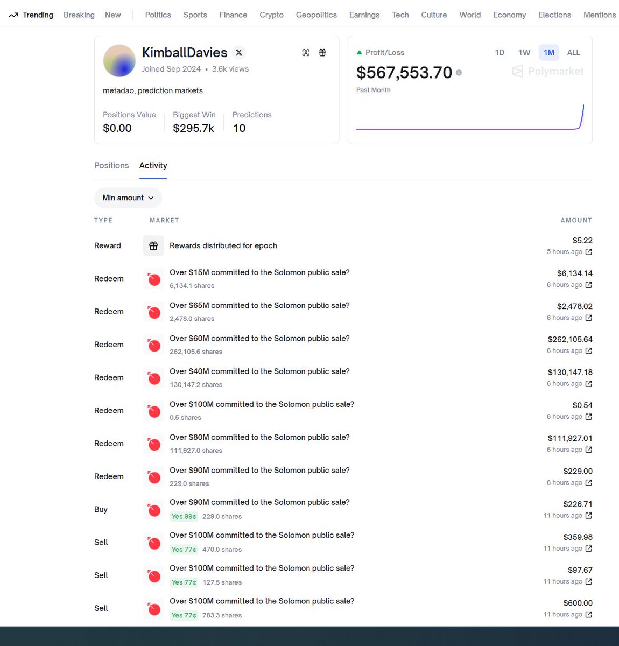Open the Tech category
The image size is (619, 646).
point(400,15)
